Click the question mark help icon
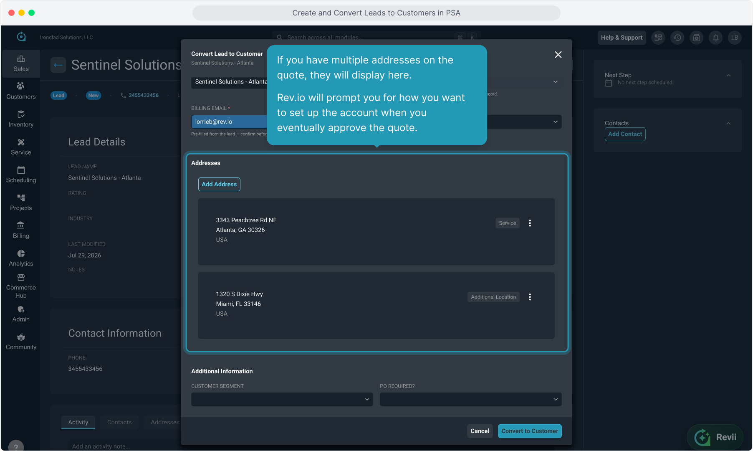 coord(16,446)
